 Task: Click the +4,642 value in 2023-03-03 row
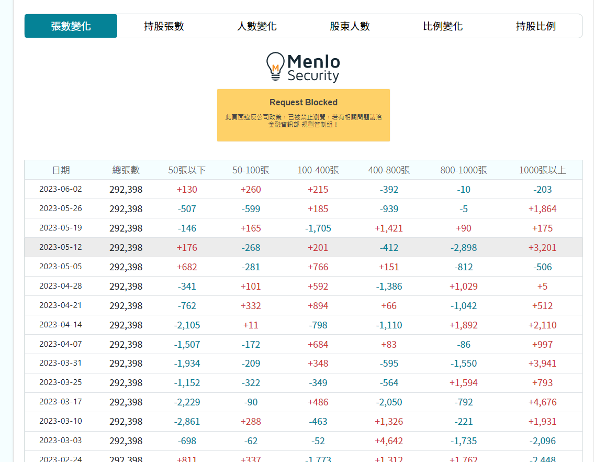point(389,441)
